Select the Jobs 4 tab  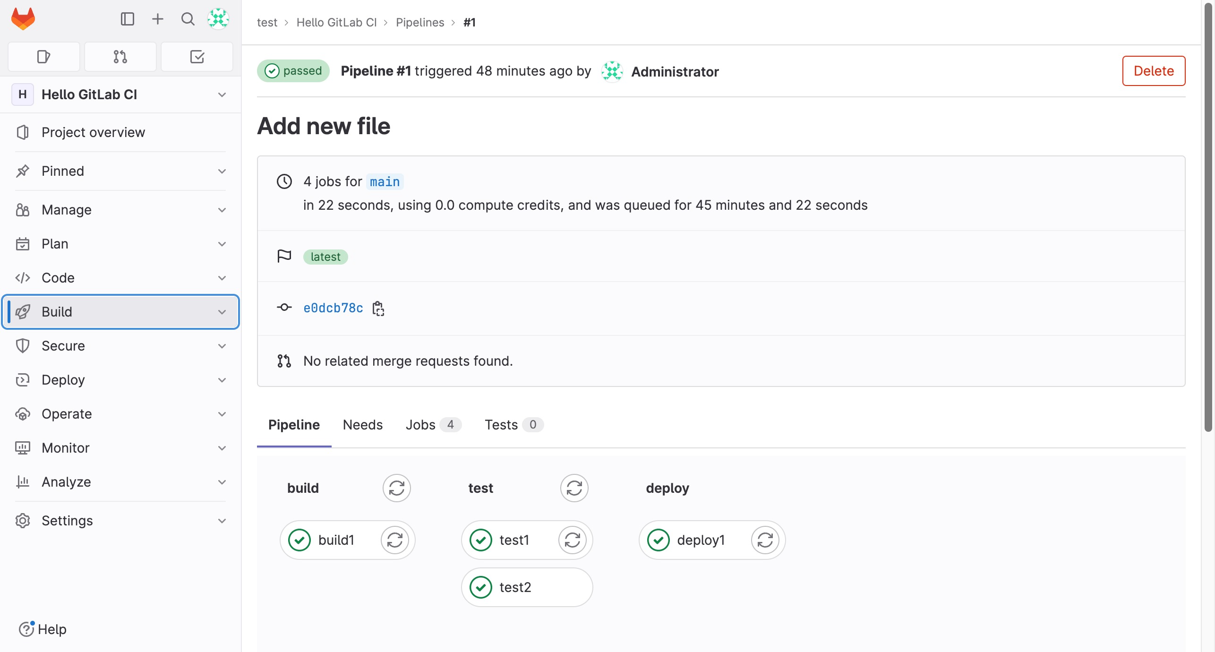(431, 424)
